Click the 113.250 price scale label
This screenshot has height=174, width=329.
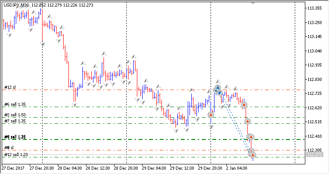tap(315, 23)
